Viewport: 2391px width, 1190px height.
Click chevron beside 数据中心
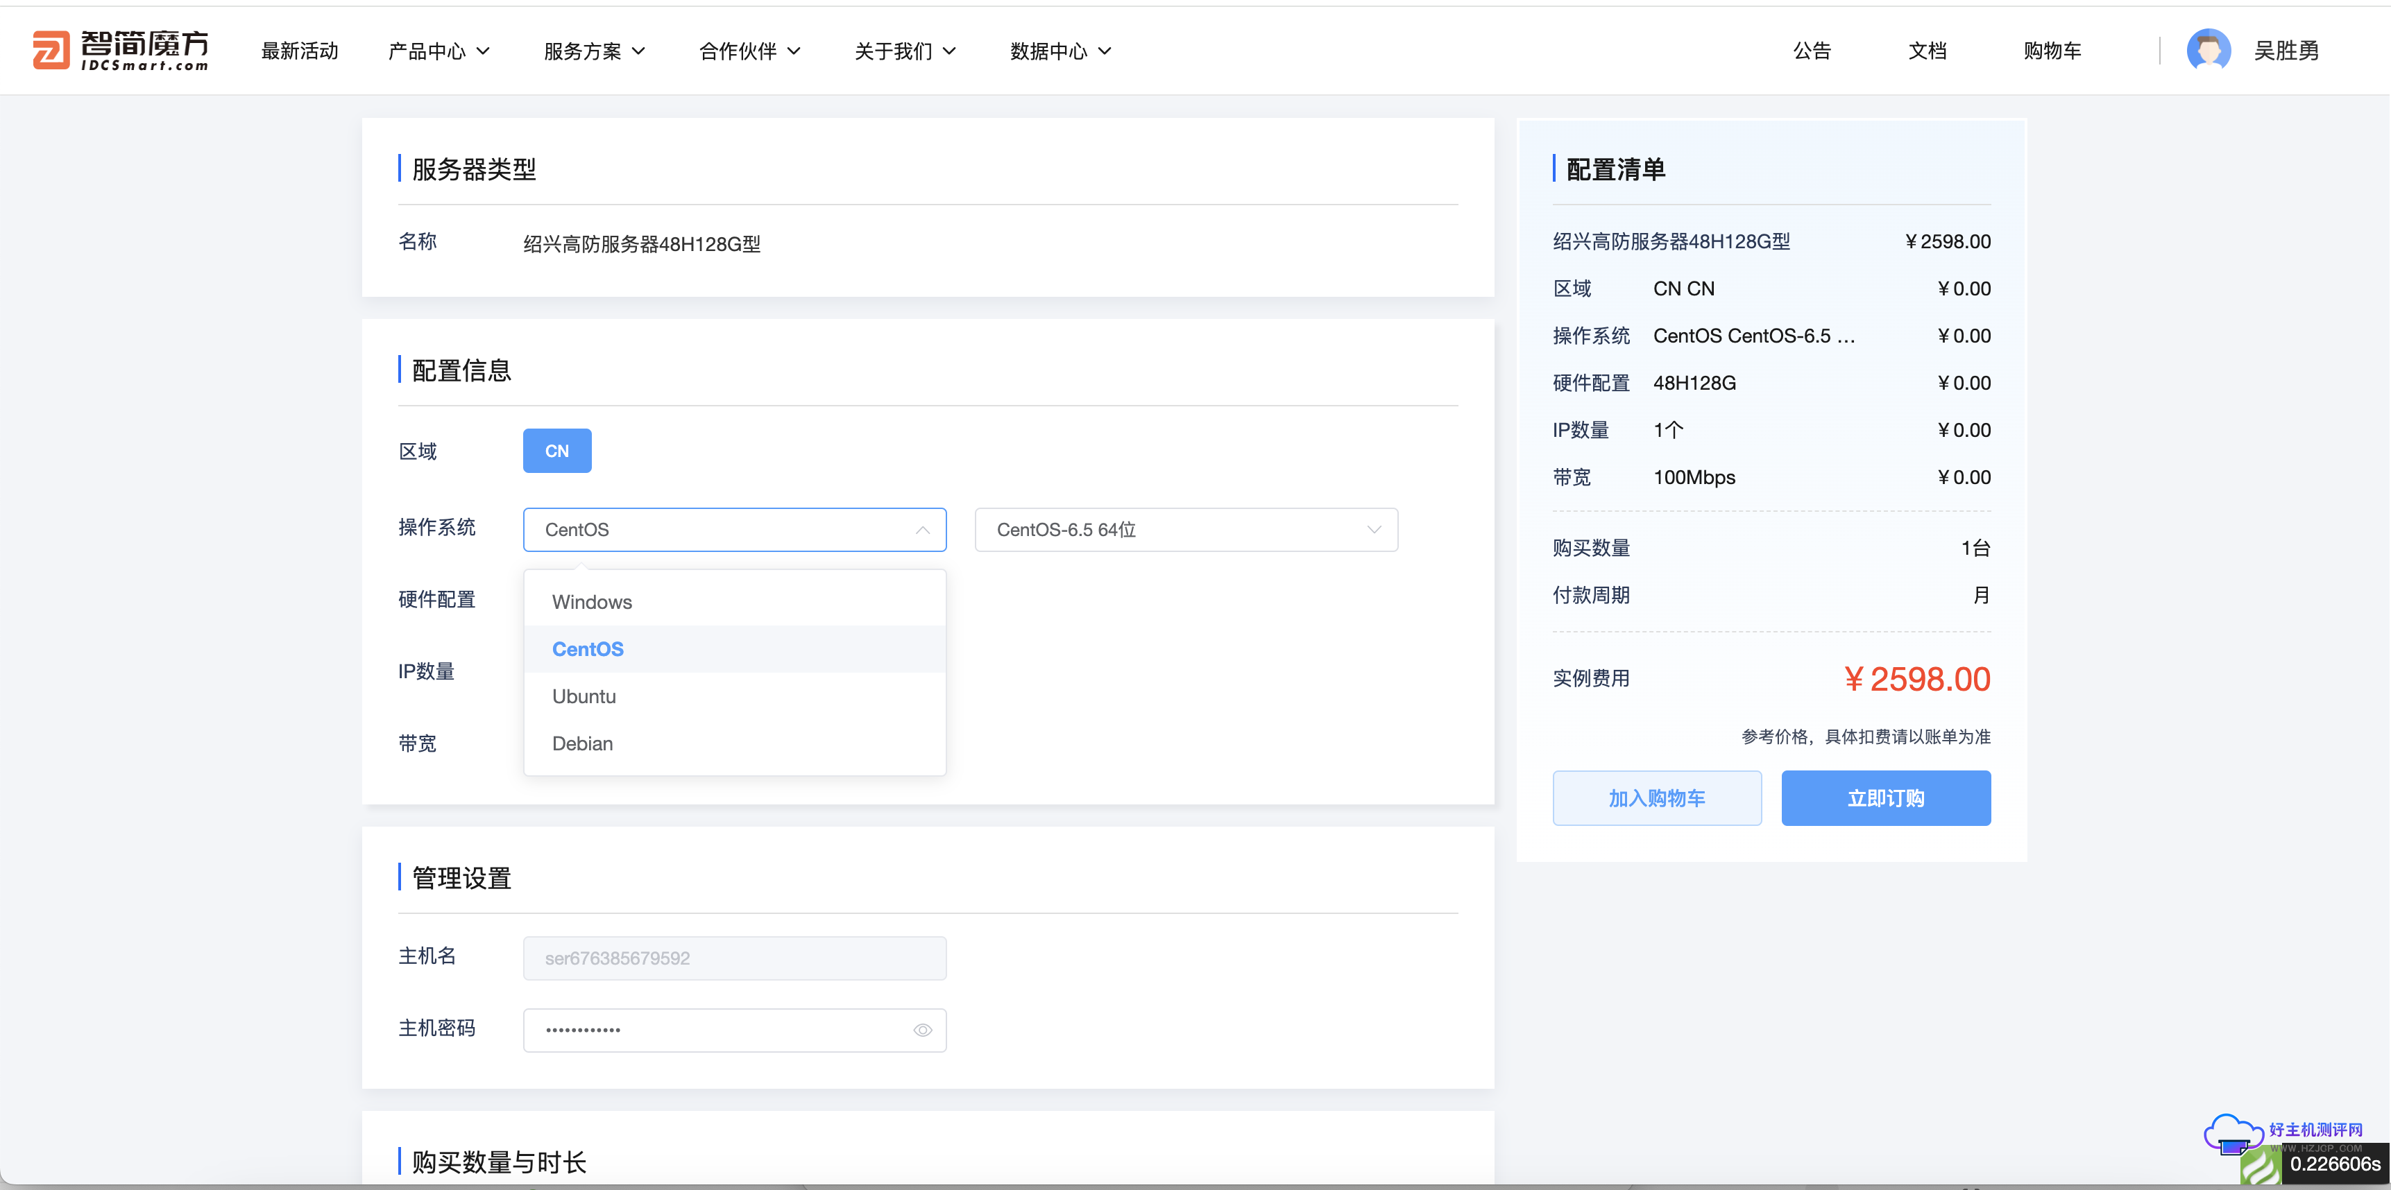tap(1105, 51)
